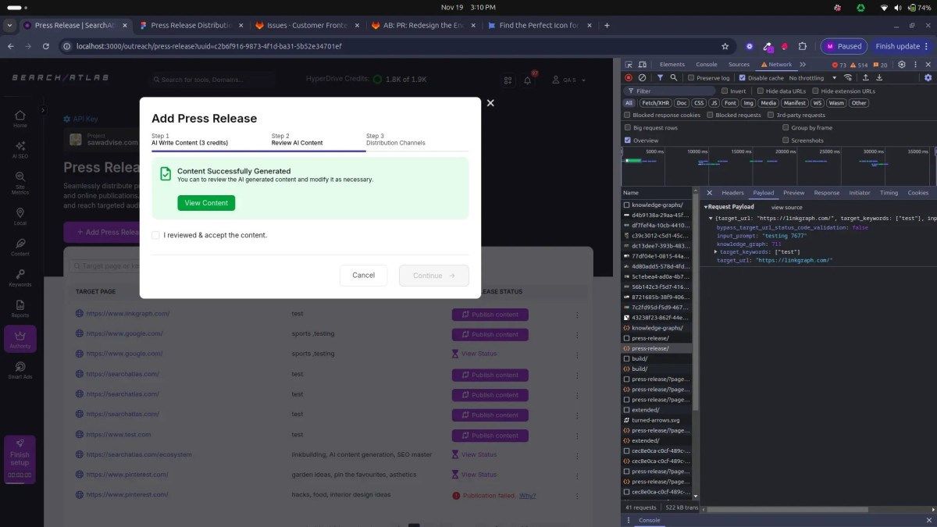Enable the Preserve log checkbox
This screenshot has height=527, width=937.
click(691, 78)
